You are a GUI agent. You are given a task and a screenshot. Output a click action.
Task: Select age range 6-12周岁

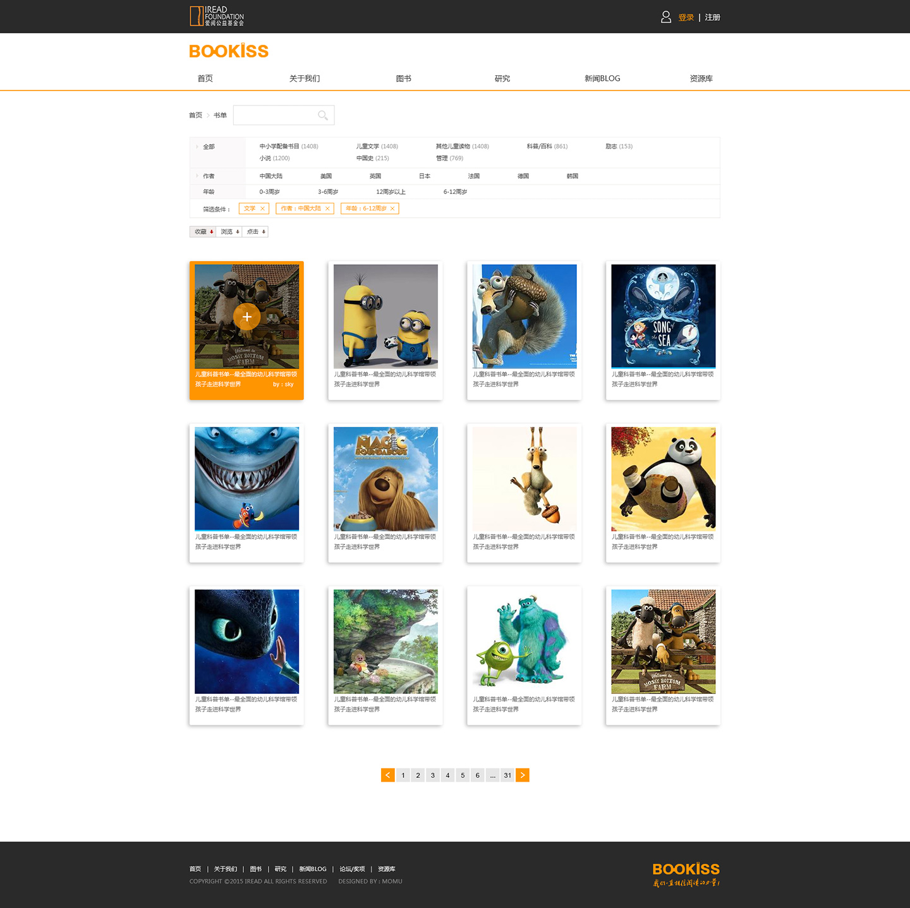(456, 192)
